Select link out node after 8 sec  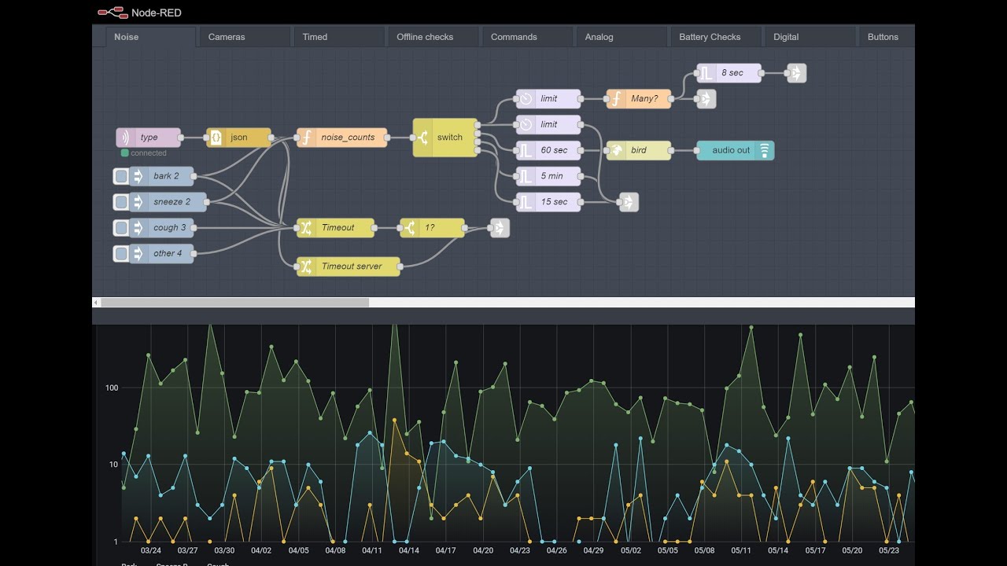797,73
